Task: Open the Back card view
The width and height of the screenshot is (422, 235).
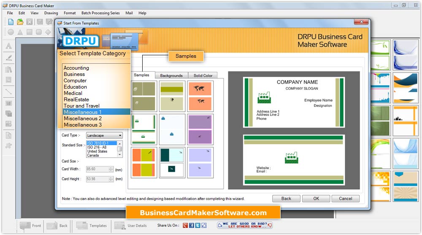Action: coord(57,226)
